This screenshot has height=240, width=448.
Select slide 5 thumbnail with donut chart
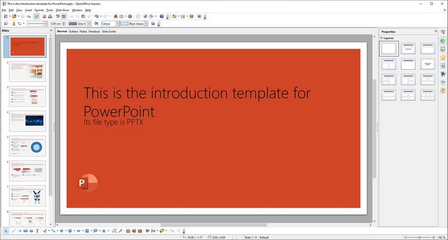[27, 146]
